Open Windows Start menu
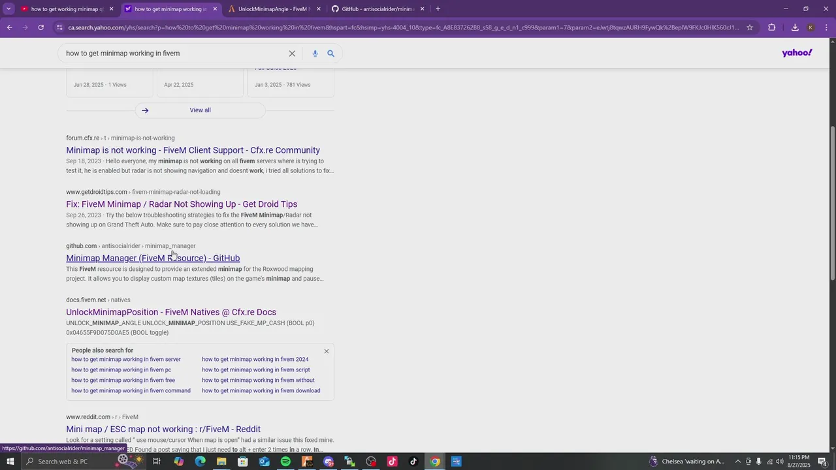Image resolution: width=836 pixels, height=470 pixels. point(10,462)
